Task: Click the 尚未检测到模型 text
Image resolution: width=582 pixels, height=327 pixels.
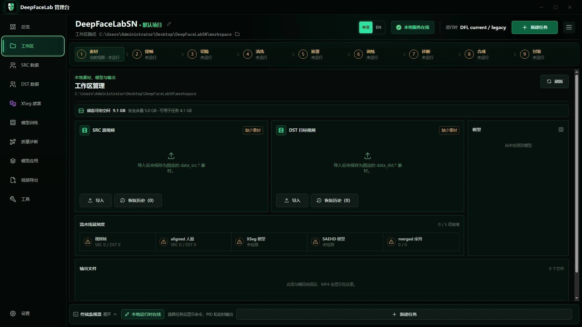Action: pyautogui.click(x=518, y=146)
